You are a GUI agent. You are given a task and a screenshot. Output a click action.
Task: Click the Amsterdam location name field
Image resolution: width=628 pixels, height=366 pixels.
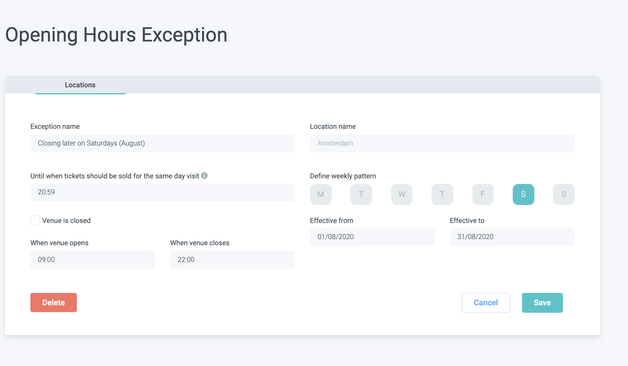click(442, 143)
